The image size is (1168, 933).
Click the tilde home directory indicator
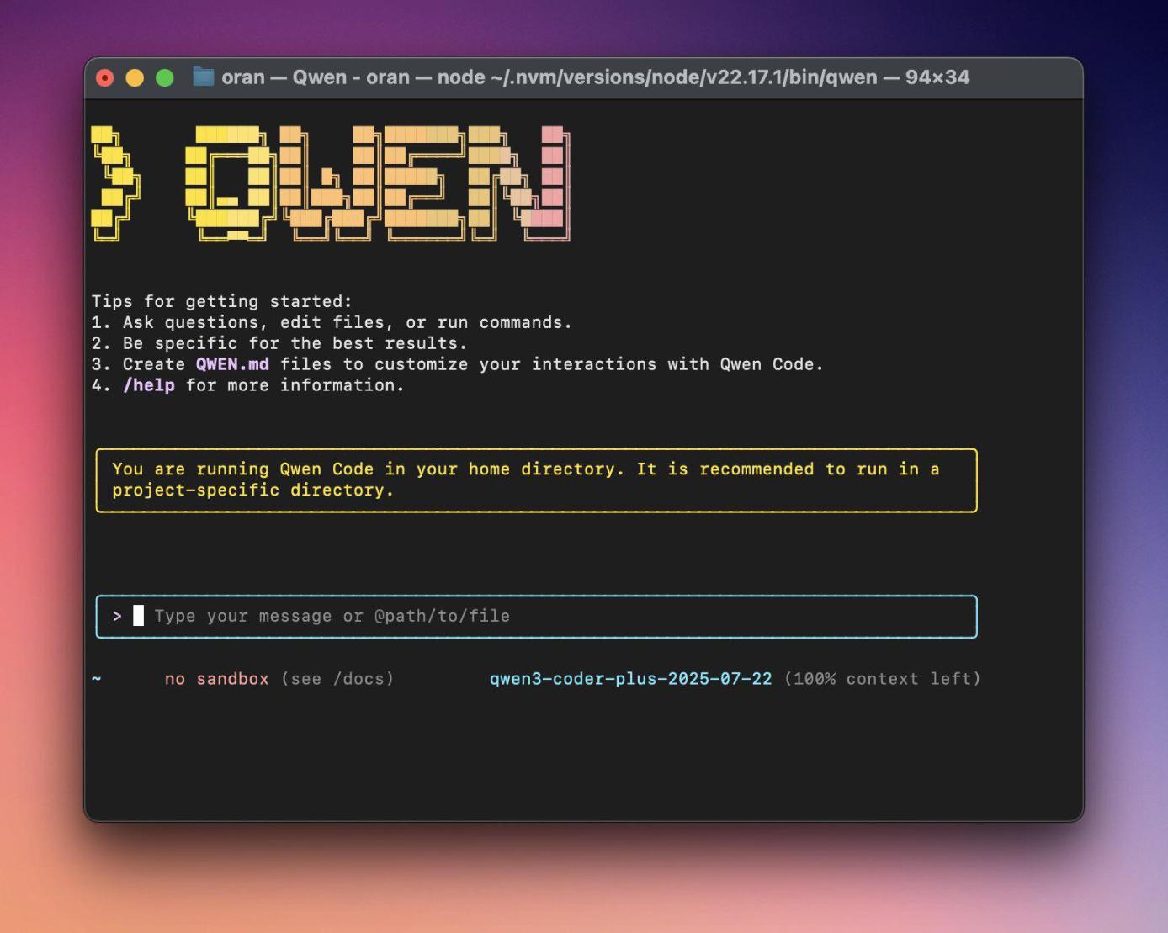click(97, 678)
